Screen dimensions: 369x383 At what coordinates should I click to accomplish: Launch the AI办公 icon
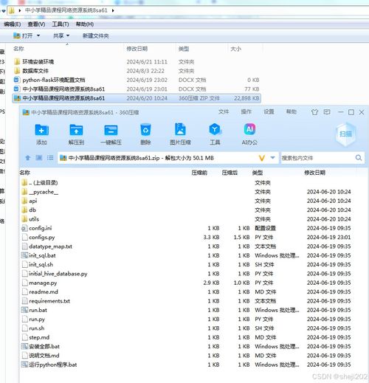[249, 129]
